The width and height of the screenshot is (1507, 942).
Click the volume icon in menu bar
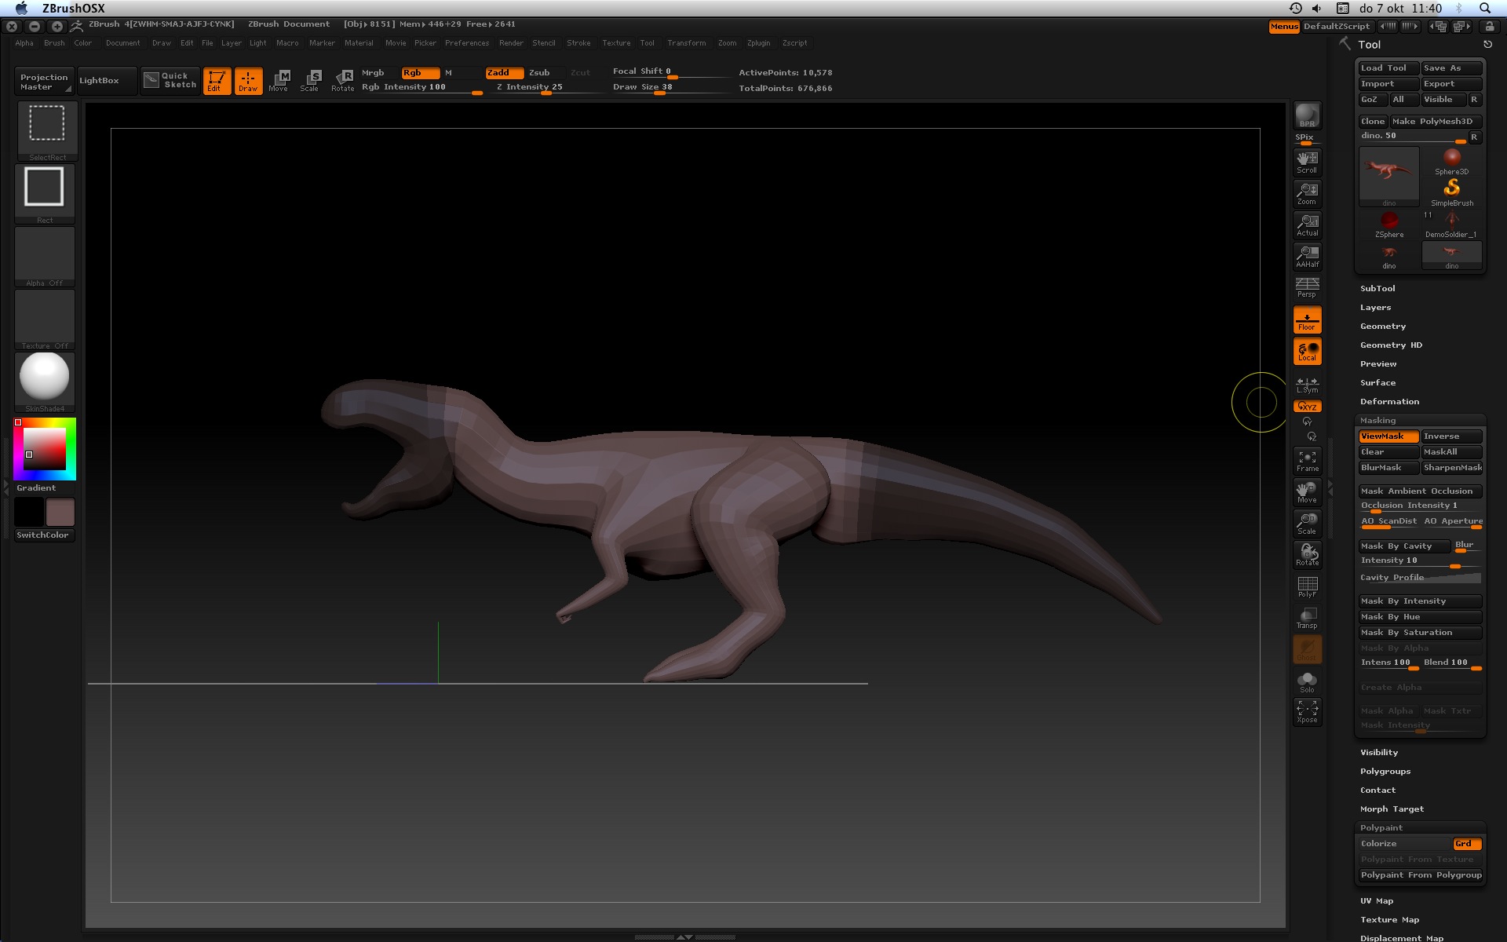(1317, 8)
